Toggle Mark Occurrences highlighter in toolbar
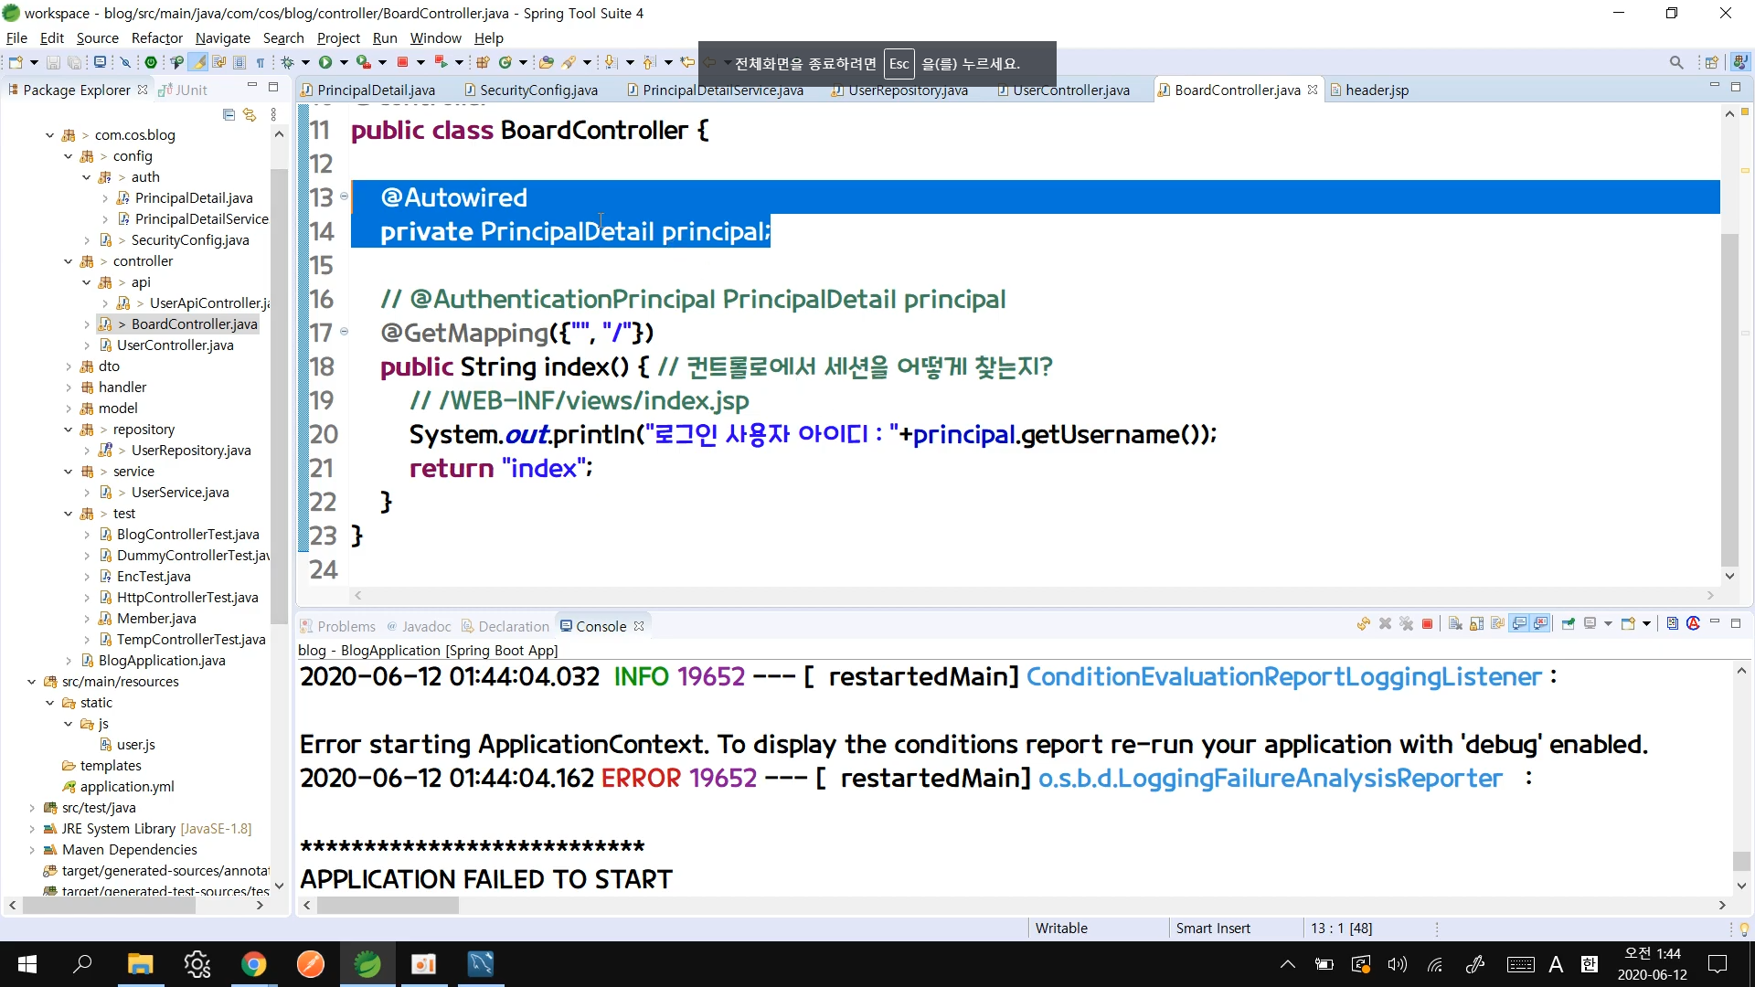 click(x=197, y=62)
